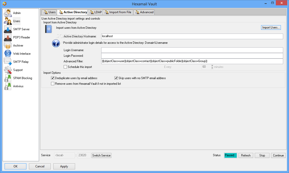This screenshot has width=289, height=173.
Task: Select the SMTP Relay envelope icon
Action: [x=8, y=62]
